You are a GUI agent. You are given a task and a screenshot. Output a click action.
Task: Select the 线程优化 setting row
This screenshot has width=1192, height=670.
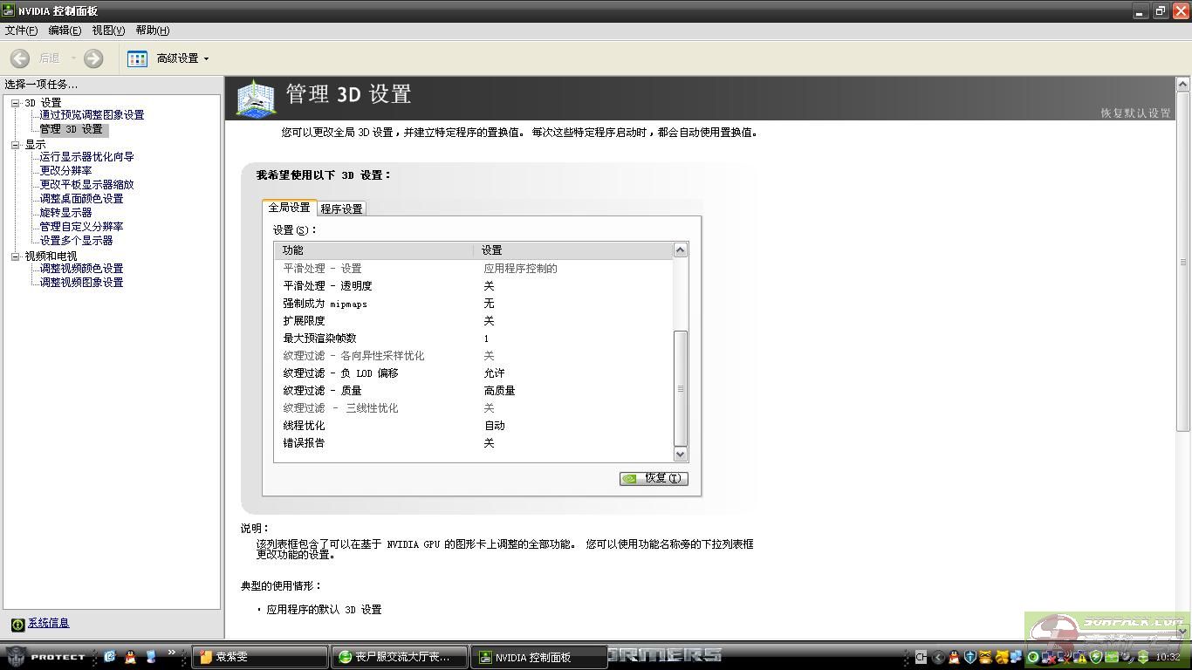[x=474, y=426]
